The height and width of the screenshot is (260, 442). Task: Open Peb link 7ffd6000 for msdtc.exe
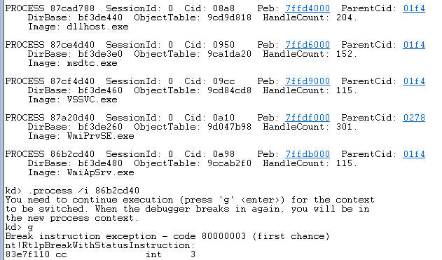coord(308,45)
